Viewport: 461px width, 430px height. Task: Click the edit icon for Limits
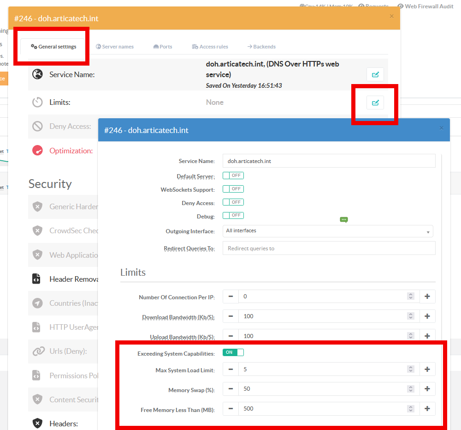(375, 103)
